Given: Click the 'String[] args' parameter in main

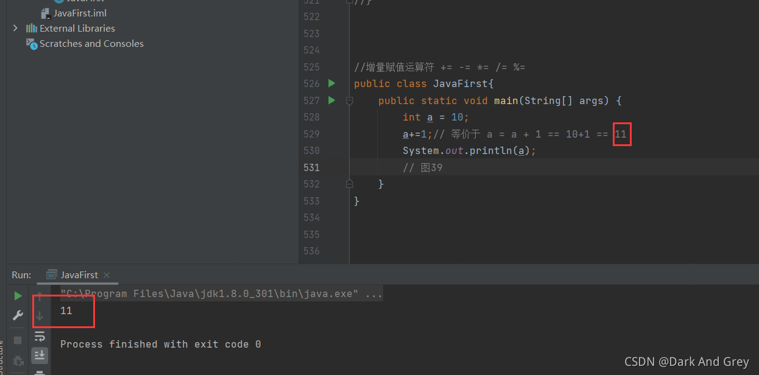Looking at the screenshot, I should [563, 100].
